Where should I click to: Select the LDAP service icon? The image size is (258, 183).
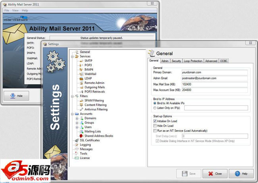81,79
